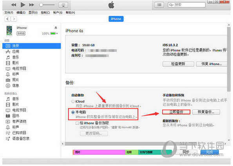
Task: Click the 更改密码... button
Action: click(94, 134)
